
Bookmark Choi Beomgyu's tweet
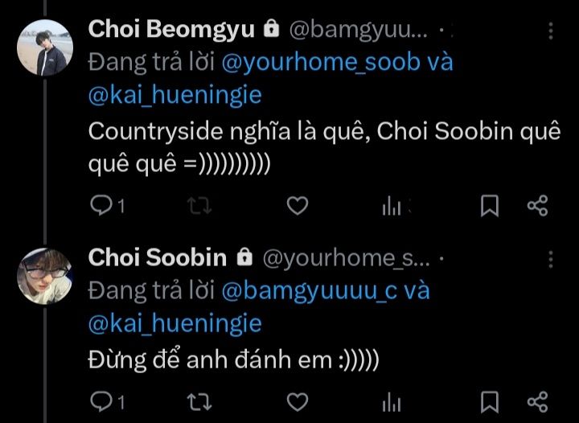490,206
